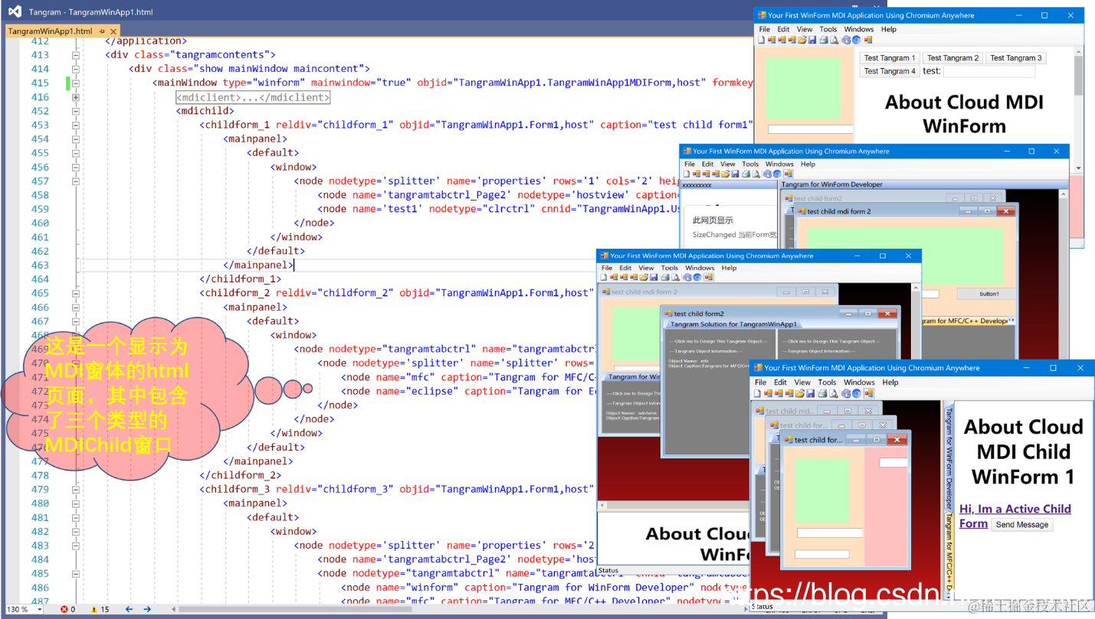The width and height of the screenshot is (1095, 619).
Task: Navigate backward with the left blue arrow
Action: (x=129, y=610)
